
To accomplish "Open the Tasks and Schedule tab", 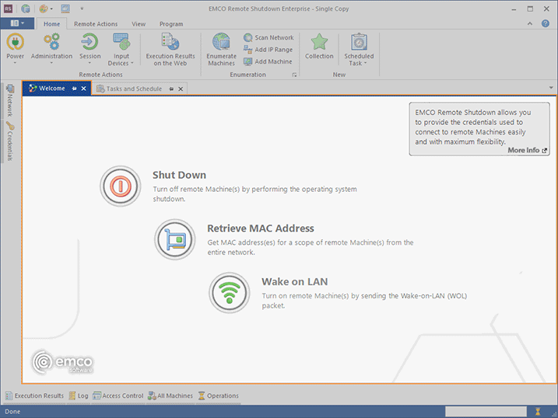I will [x=134, y=89].
